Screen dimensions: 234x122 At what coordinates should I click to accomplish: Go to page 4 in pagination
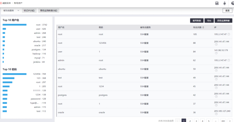tap(202, 121)
